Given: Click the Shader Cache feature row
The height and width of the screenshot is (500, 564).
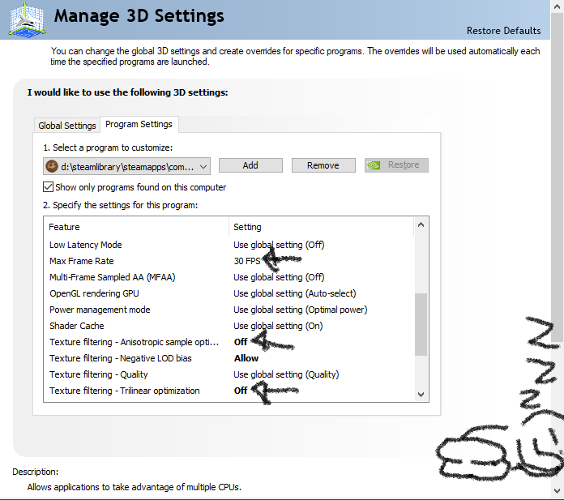Looking at the screenshot, I should 79,326.
